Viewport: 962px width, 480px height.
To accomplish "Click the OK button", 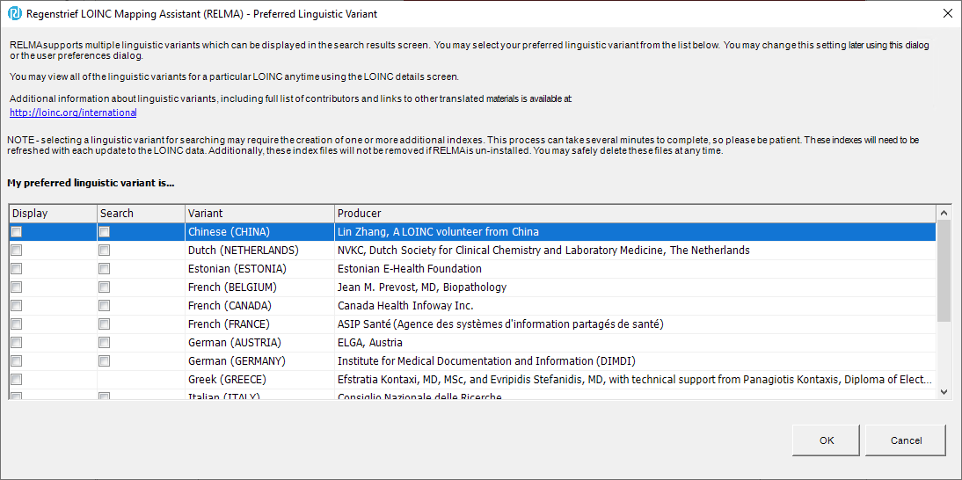I will coord(827,440).
